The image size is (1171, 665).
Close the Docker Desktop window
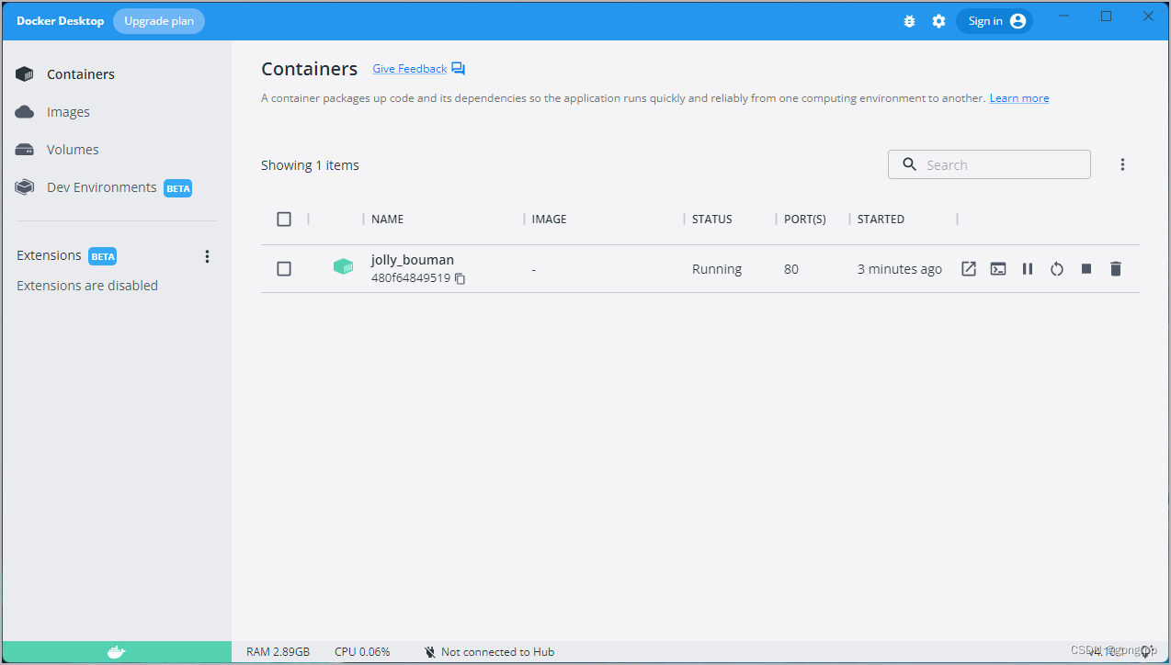[1148, 16]
